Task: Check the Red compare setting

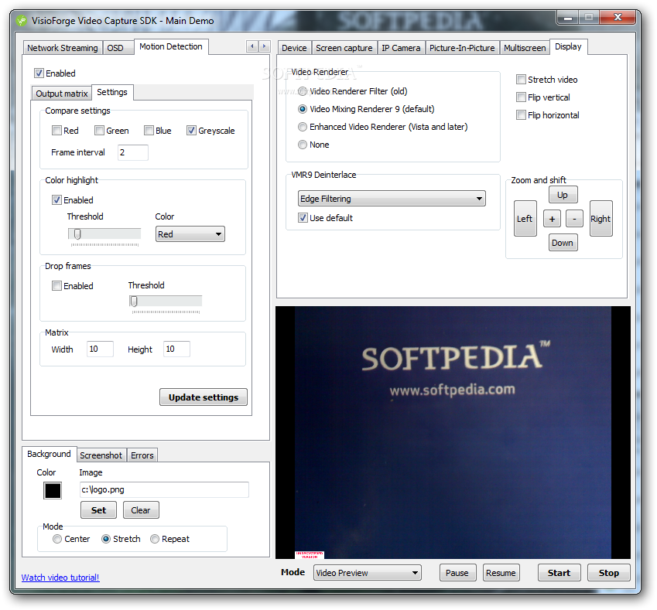Action: click(56, 131)
